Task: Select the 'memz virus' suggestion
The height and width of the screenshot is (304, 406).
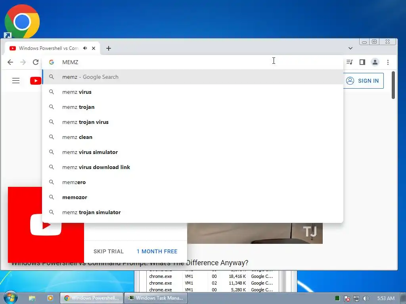Action: [x=193, y=92]
